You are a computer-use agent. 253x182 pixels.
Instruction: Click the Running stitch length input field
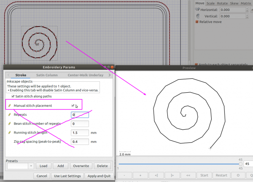point(80,133)
